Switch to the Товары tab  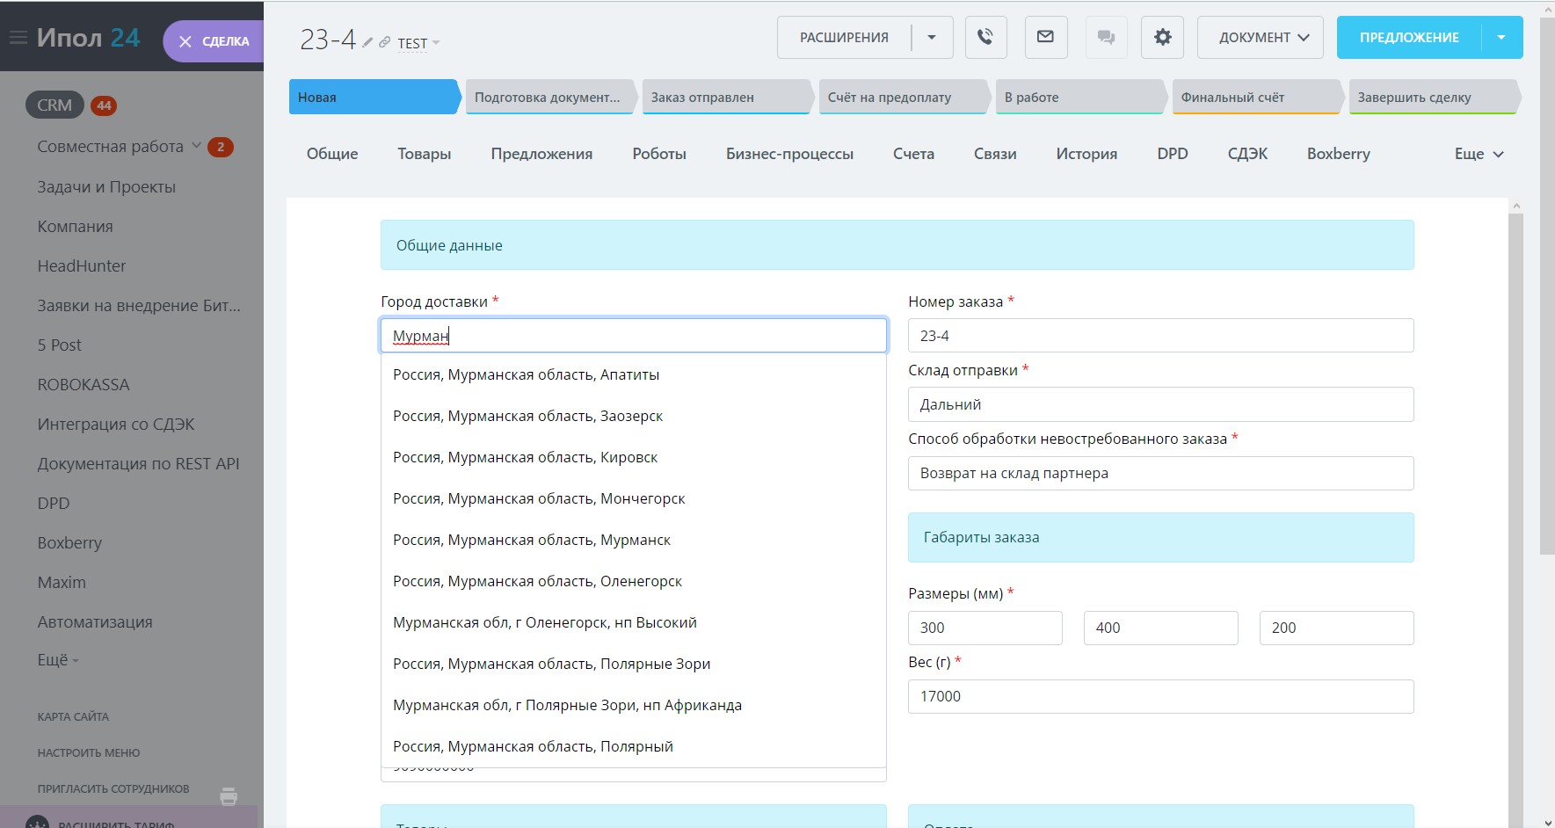pyautogui.click(x=424, y=154)
